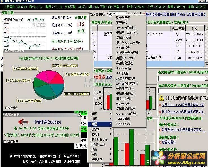Screen dimensions: 208x167
Task: Open the 知名博客提及"中信证券" dropdown list
Action: (207, 91)
